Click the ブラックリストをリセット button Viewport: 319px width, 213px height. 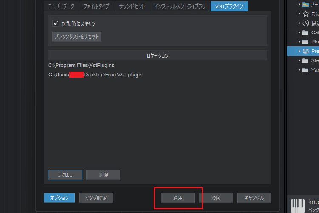coord(77,37)
